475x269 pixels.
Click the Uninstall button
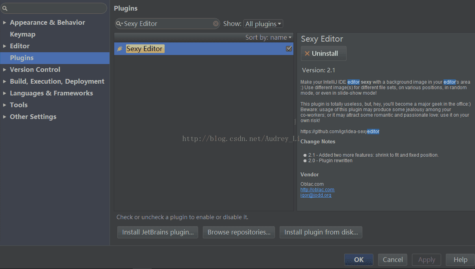[x=323, y=53]
